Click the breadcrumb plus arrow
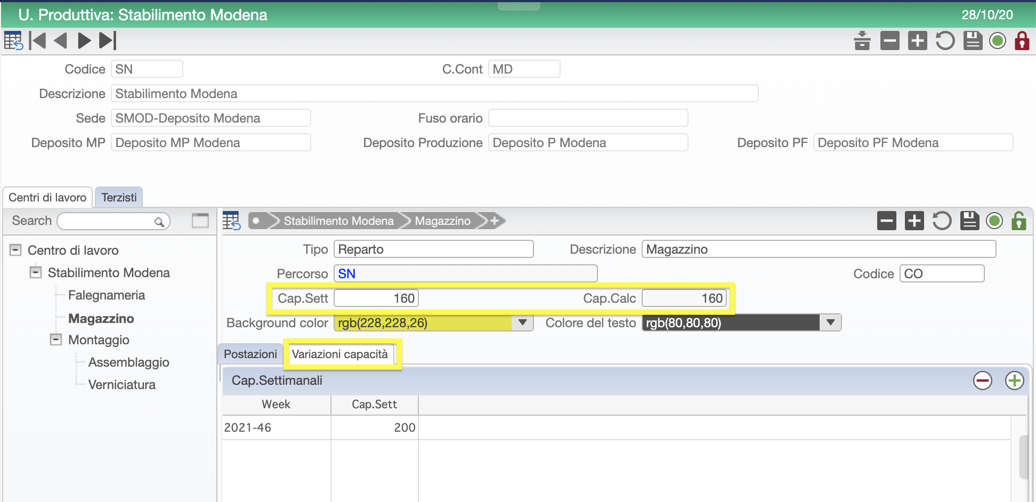The image size is (1036, 502). click(493, 221)
